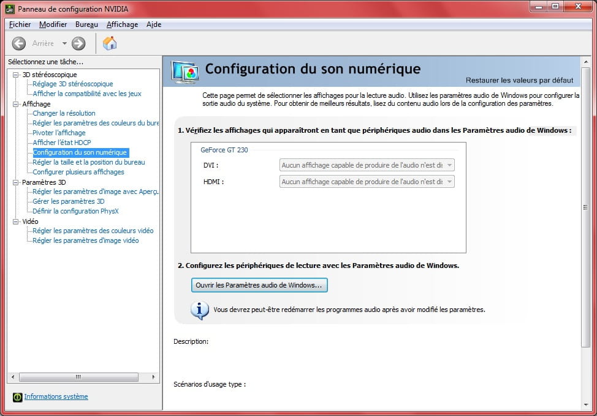Maximize the NVIDIA control panel window
Image resolution: width=597 pixels, height=416 pixels.
point(555,7)
